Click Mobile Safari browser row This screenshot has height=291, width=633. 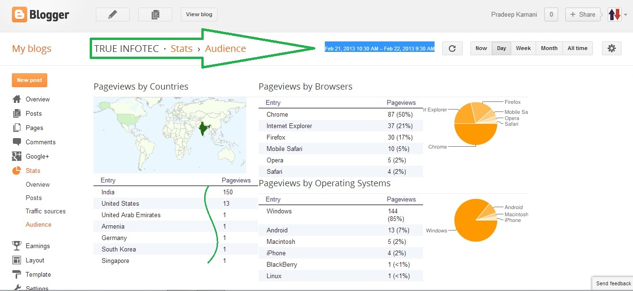click(341, 149)
